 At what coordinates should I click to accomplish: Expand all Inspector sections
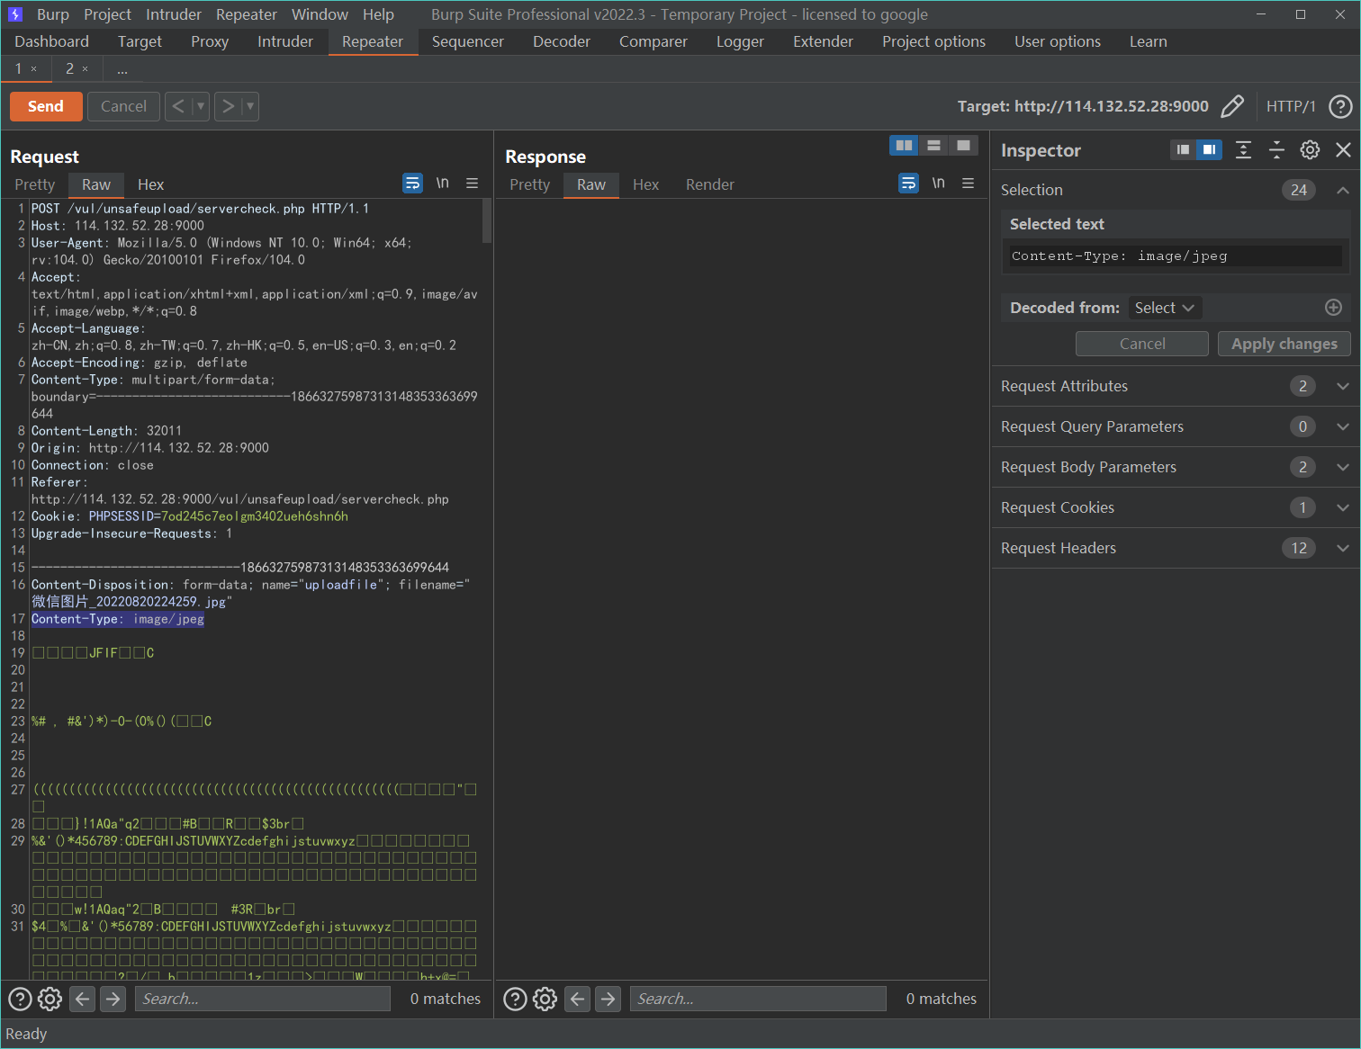click(x=1243, y=150)
